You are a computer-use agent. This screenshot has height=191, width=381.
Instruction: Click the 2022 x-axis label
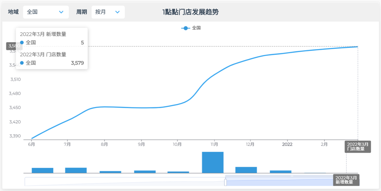287,145
